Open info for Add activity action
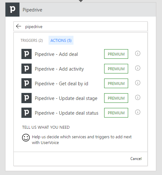162x175 pixels. pyautogui.click(x=138, y=68)
